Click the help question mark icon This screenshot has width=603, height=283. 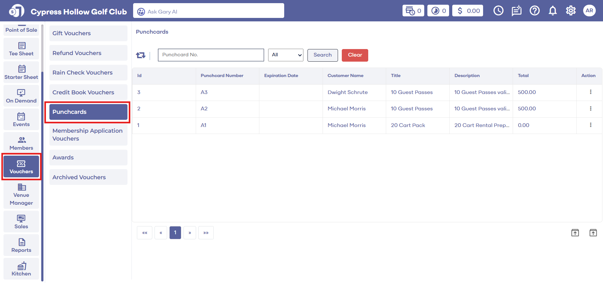[x=534, y=11]
